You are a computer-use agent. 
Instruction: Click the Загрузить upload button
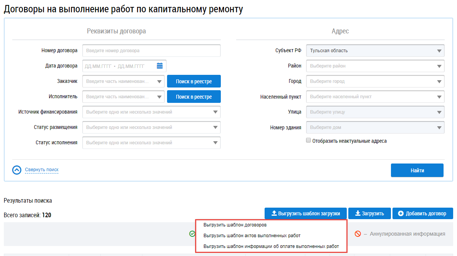point(369,213)
